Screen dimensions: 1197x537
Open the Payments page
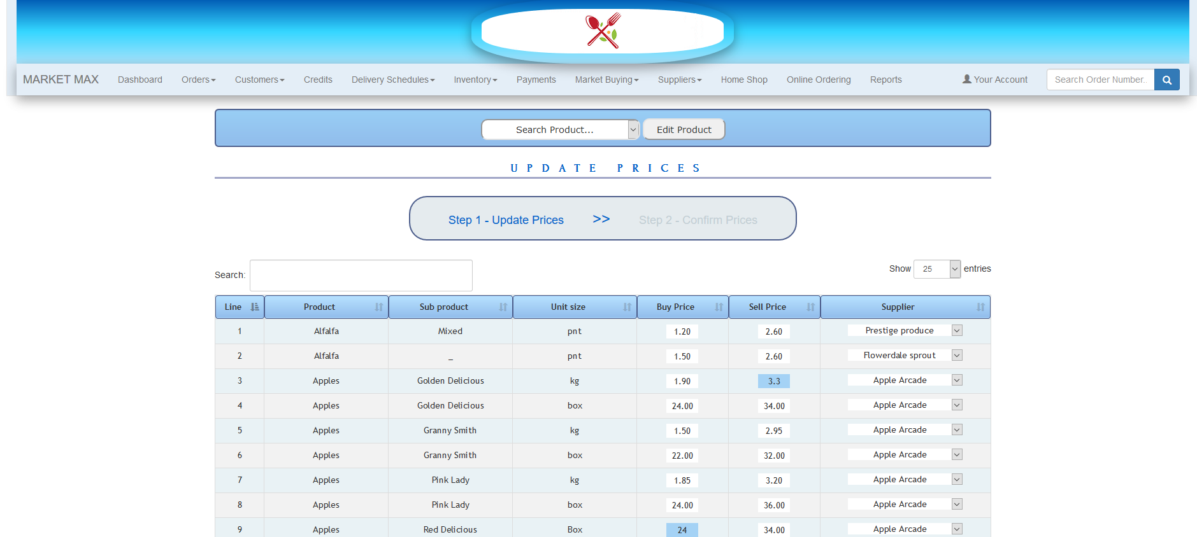point(536,80)
